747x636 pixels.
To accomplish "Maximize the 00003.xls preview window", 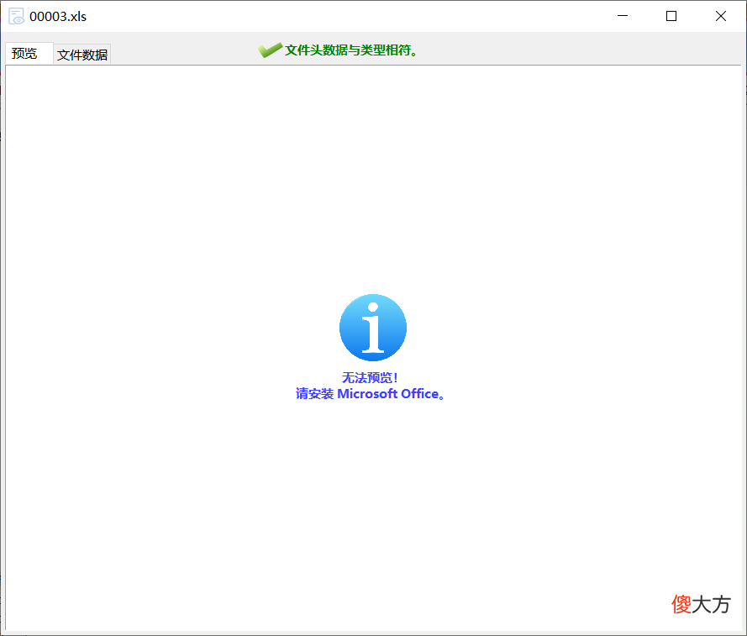I will click(x=671, y=16).
